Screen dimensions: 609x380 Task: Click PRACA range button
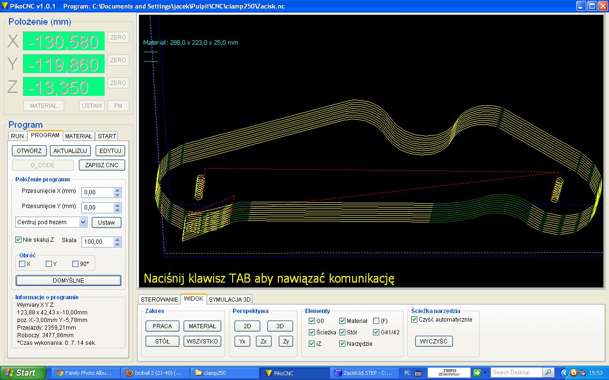point(162,326)
